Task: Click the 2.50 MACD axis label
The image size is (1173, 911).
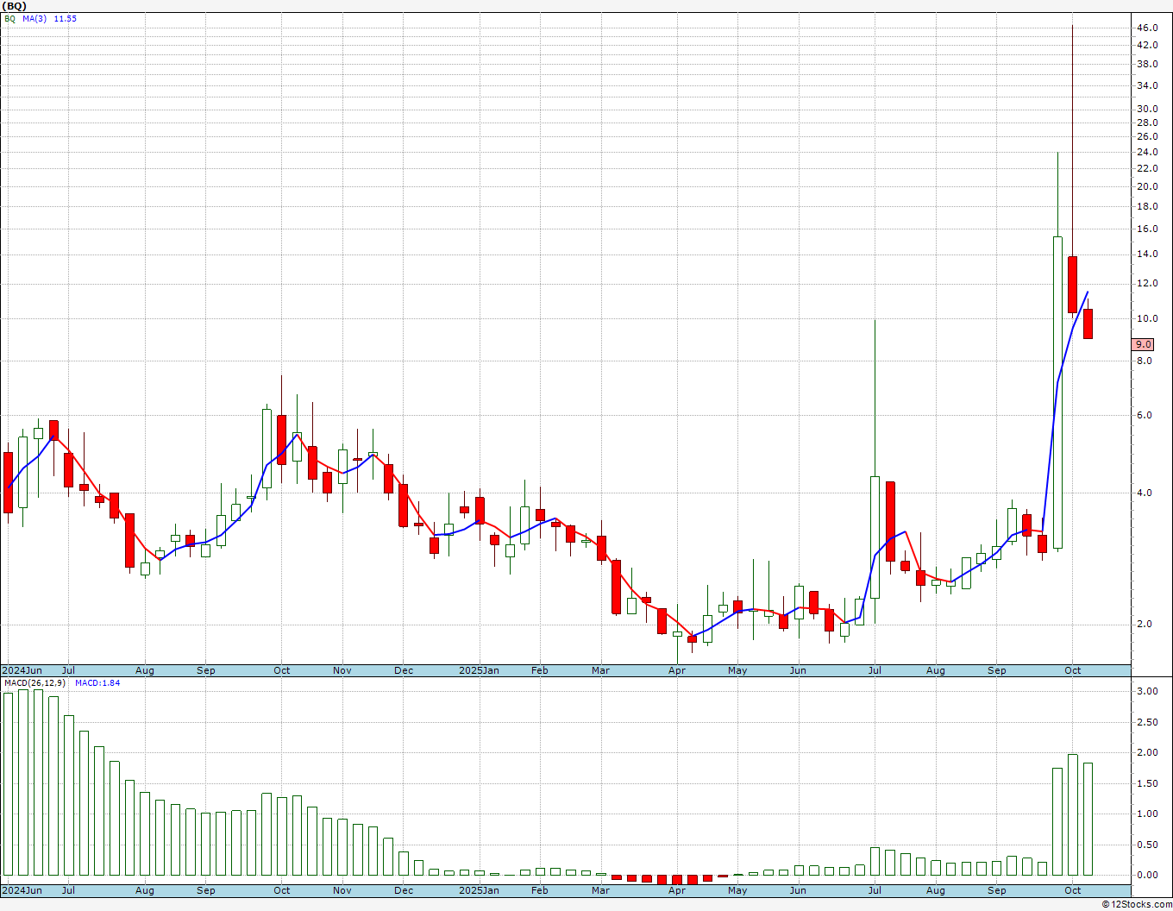Action: 1147,723
